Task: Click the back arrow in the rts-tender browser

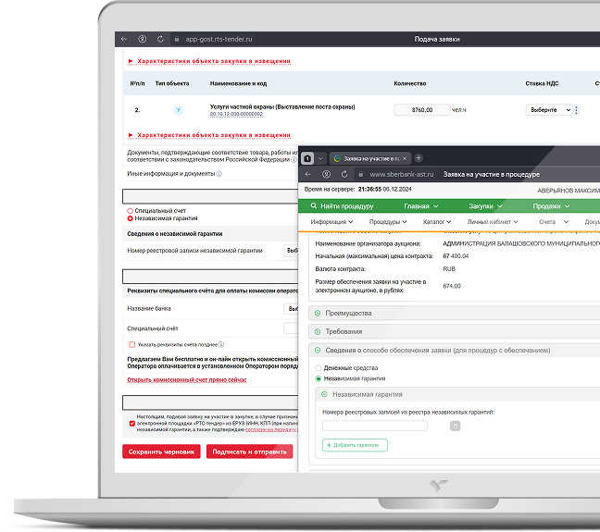Action: pyautogui.click(x=125, y=40)
